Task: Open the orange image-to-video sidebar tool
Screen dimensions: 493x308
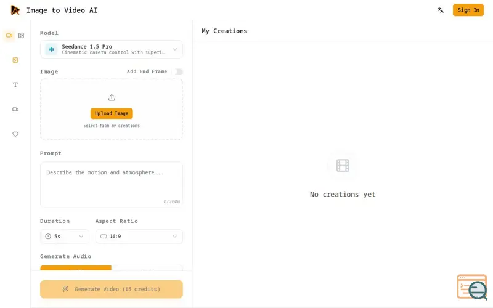Action: click(x=15, y=60)
